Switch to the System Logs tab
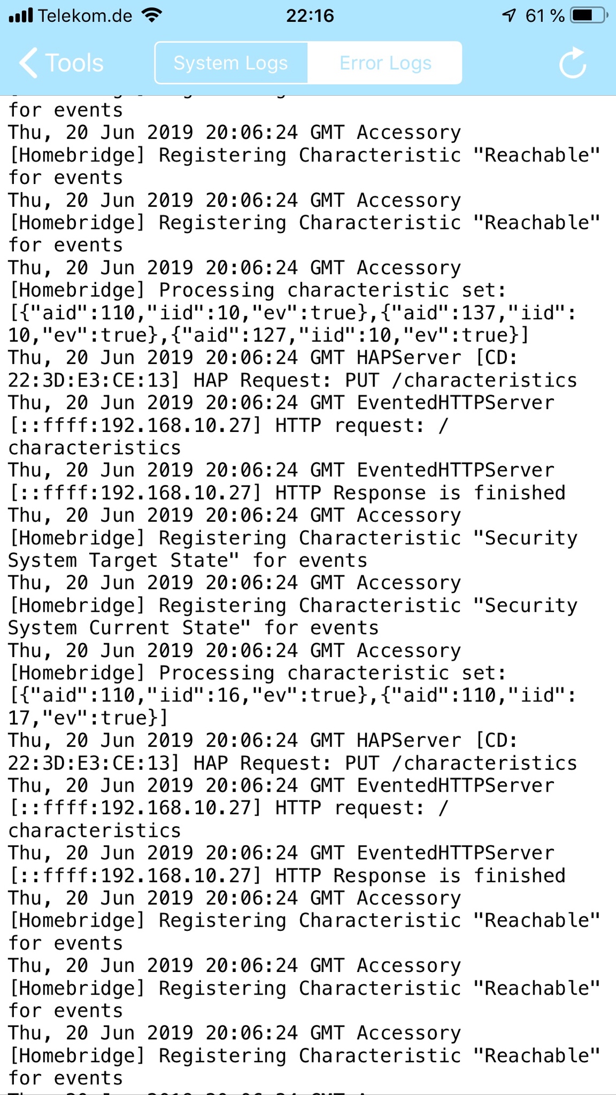Viewport: 616px width, 1095px height. [231, 63]
